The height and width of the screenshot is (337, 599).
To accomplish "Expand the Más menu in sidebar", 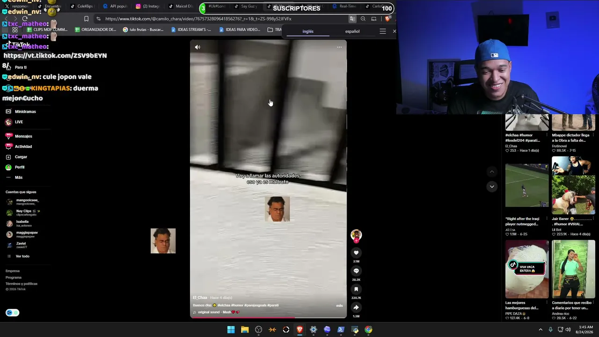I will click(15, 177).
